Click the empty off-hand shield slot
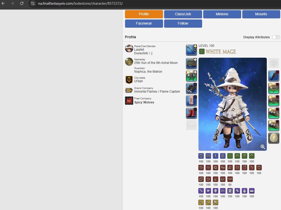This screenshot has width=281, height=210. pyautogui.click(x=274, y=63)
